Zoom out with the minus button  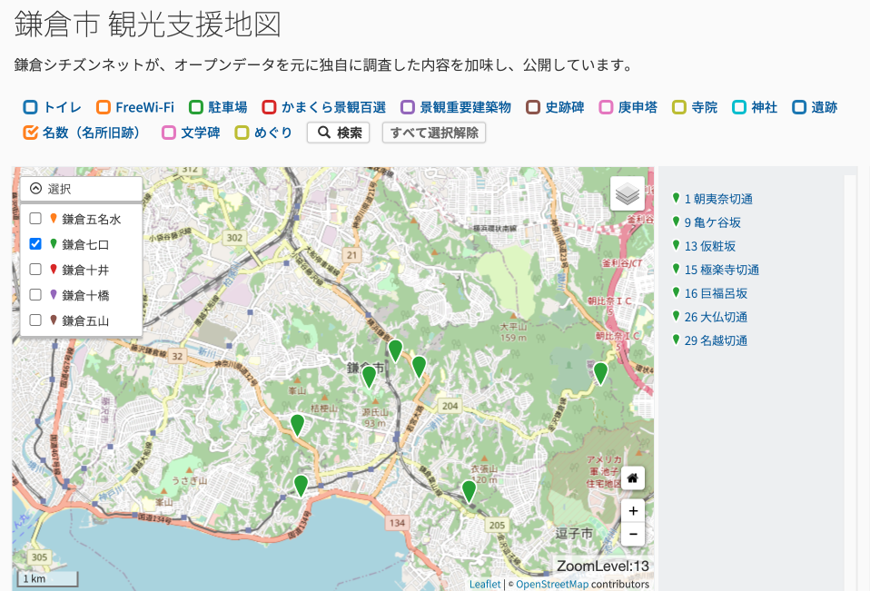click(x=632, y=534)
